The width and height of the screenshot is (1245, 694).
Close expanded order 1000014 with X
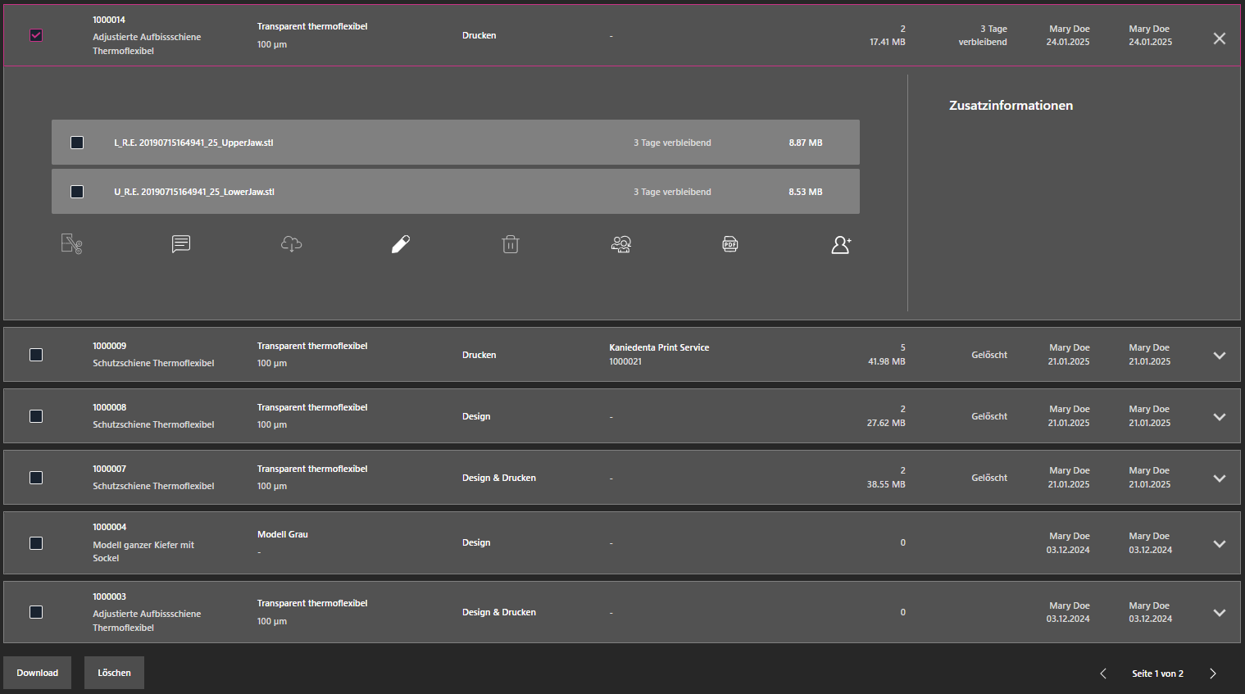tap(1220, 39)
